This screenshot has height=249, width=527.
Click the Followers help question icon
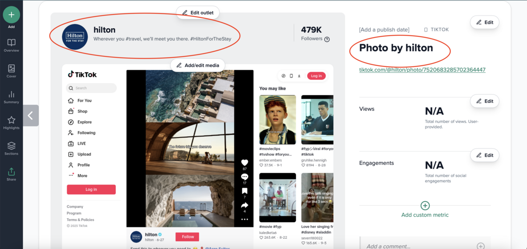pyautogui.click(x=327, y=39)
